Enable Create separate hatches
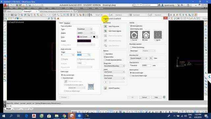 (105, 60)
